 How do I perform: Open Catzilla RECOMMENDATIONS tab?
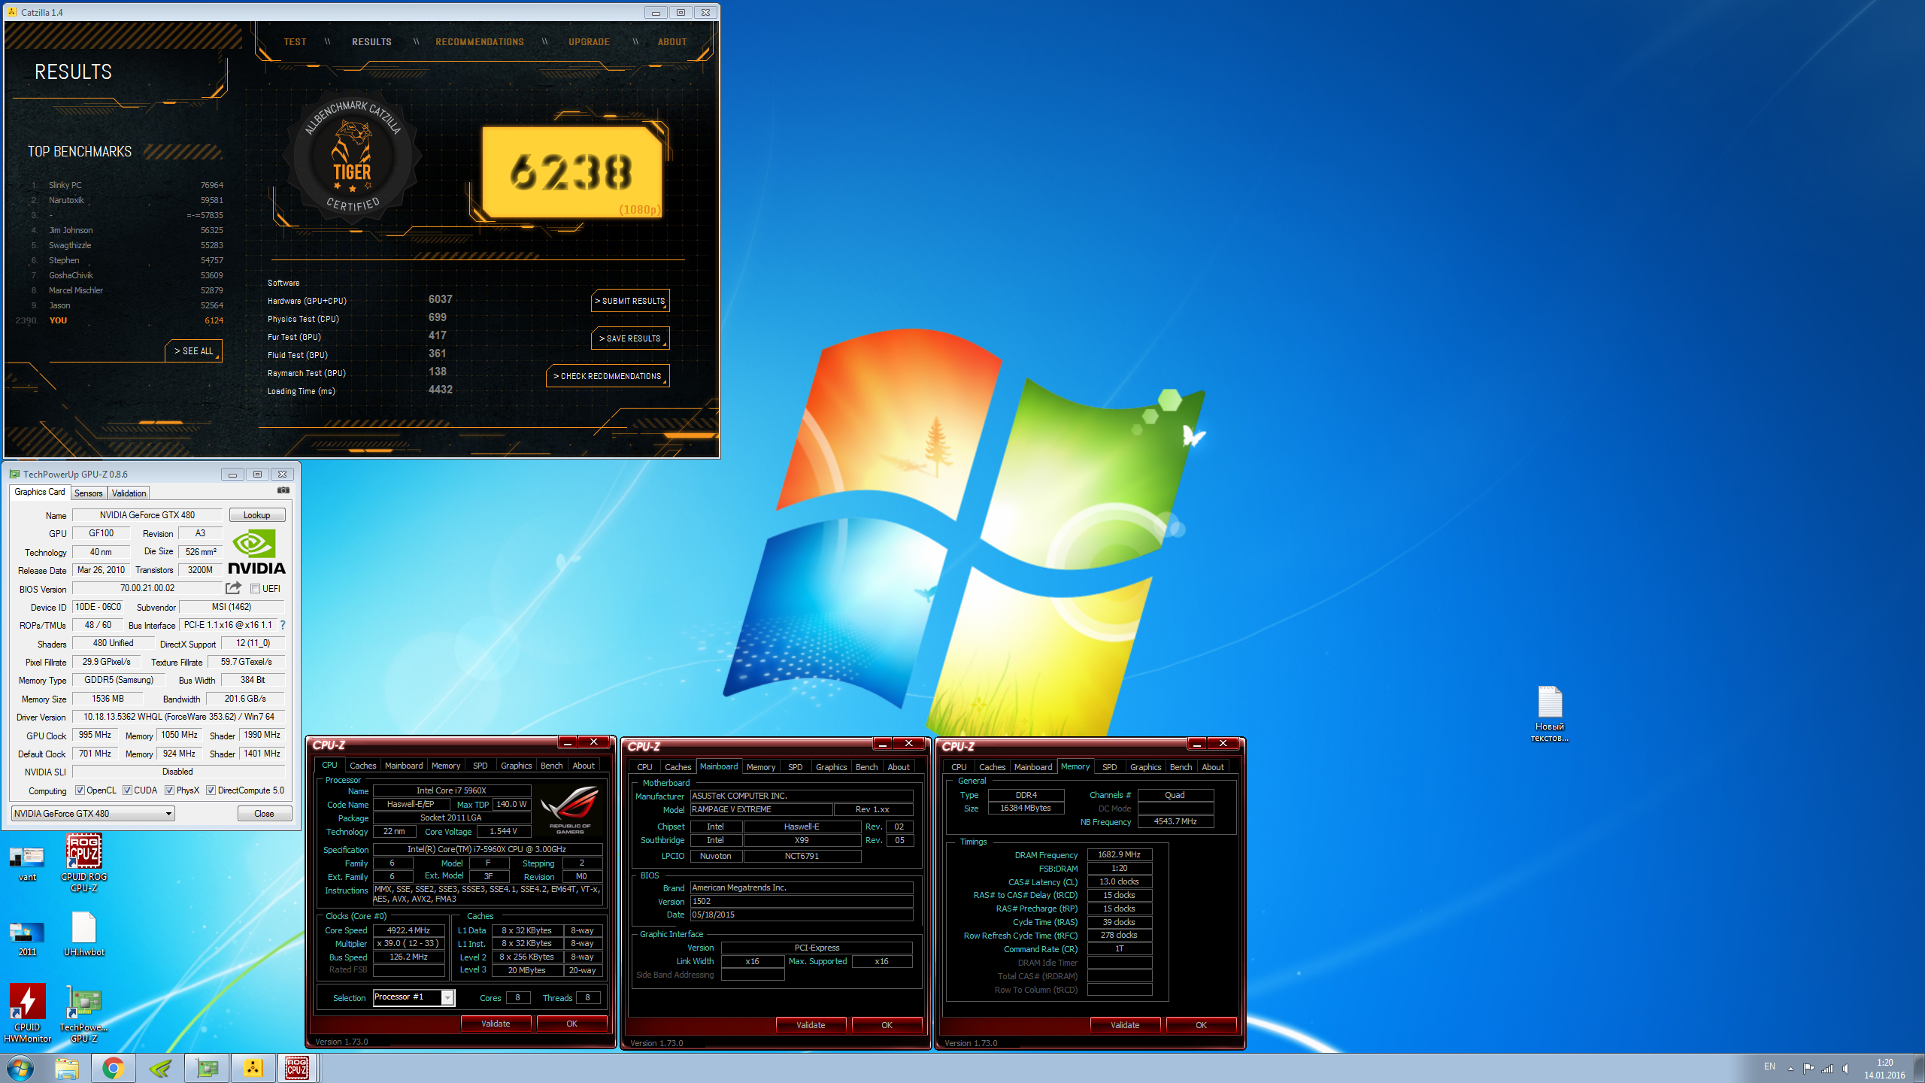pos(480,42)
